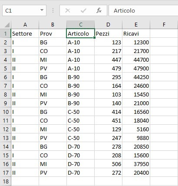Select the D-70 cell in row 17
The image size is (178, 186).
tap(80, 173)
